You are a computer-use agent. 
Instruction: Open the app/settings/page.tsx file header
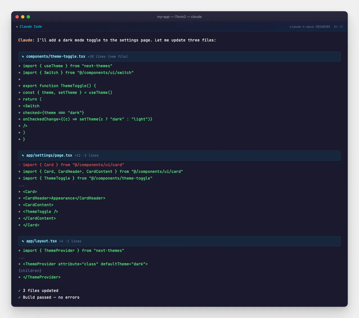(x=179, y=155)
